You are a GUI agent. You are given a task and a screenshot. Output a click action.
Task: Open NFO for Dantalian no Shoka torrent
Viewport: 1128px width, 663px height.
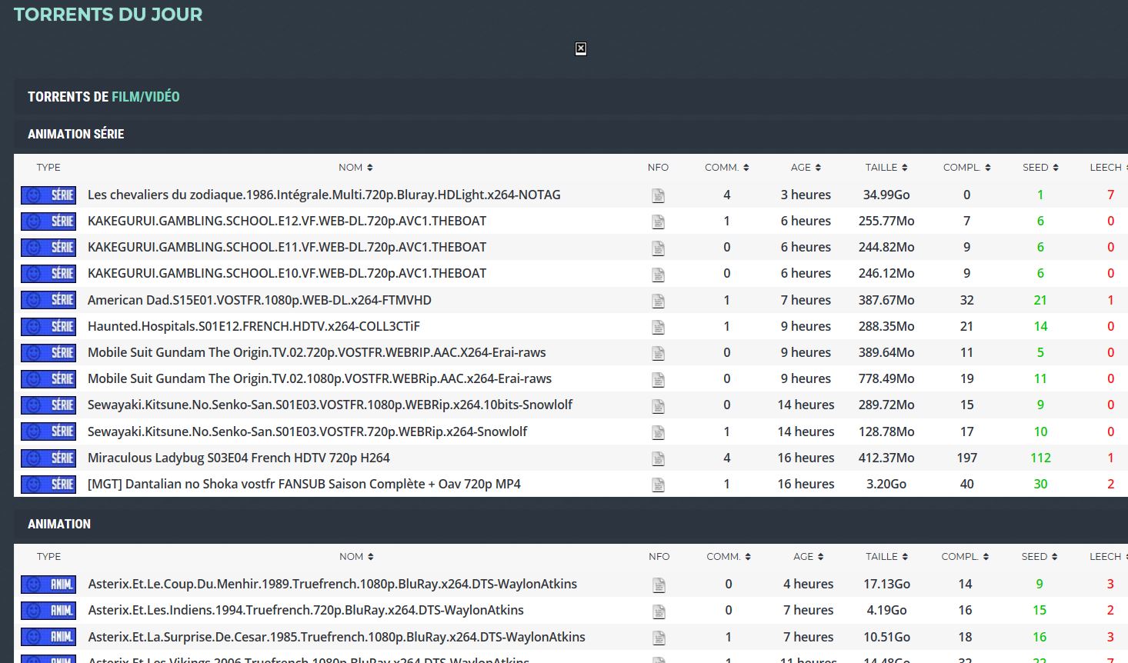658,485
